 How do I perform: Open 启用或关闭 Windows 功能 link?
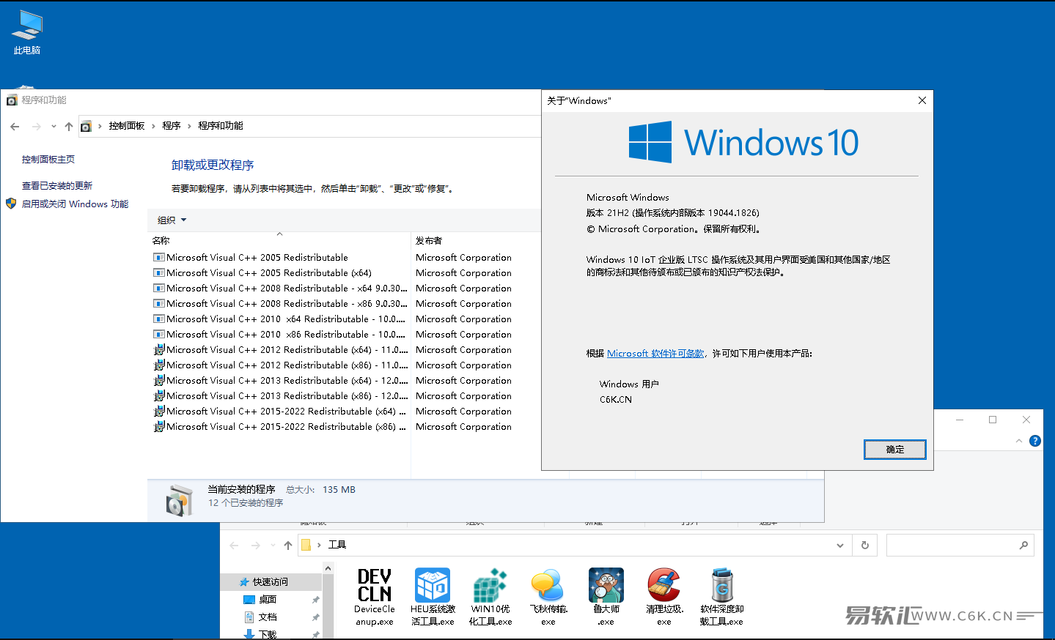(75, 204)
